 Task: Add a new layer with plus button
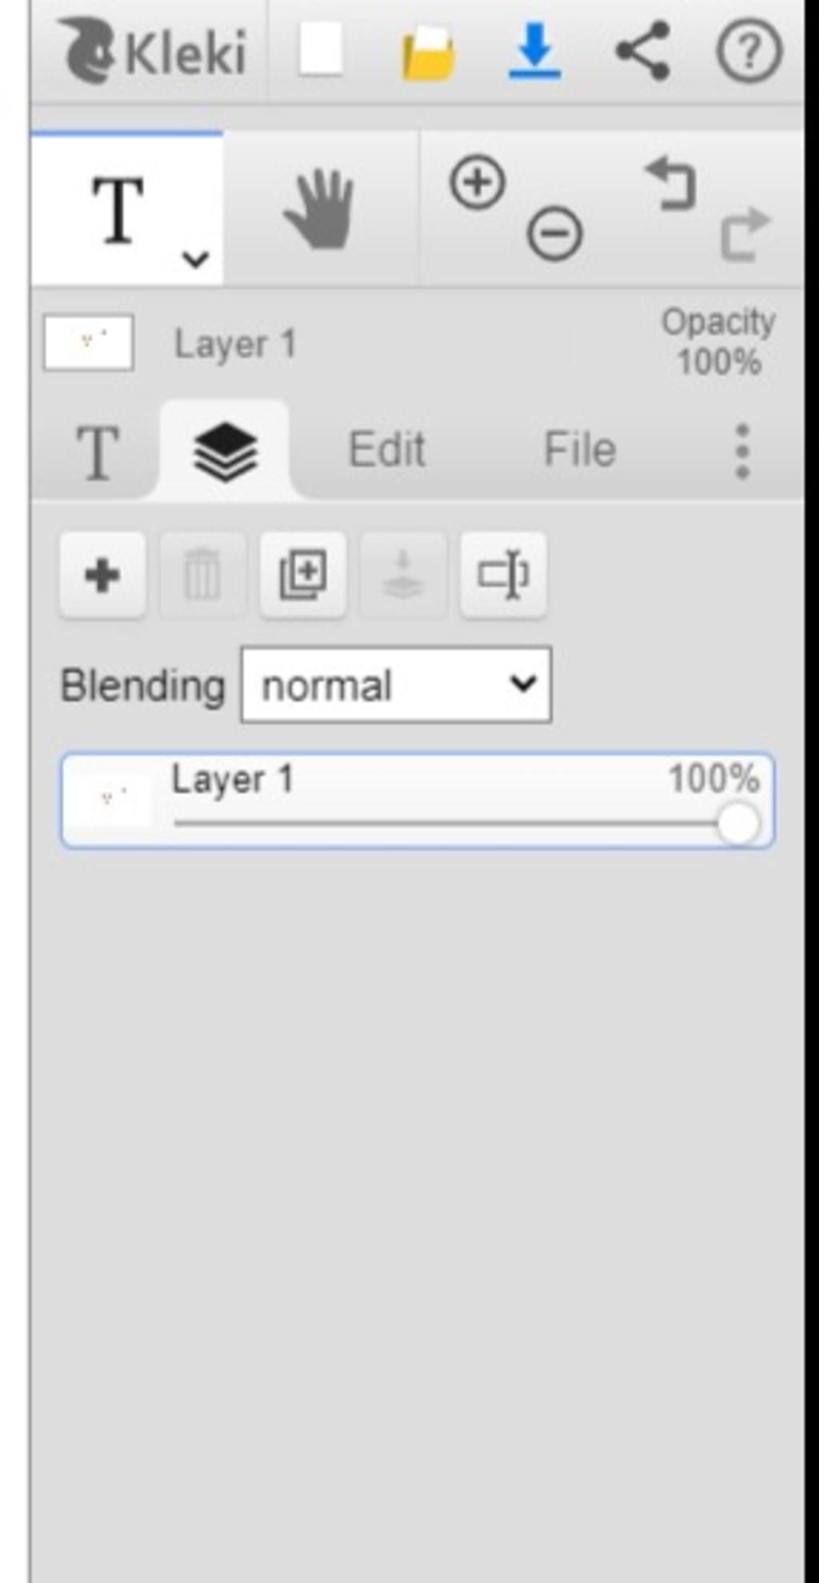pos(102,575)
